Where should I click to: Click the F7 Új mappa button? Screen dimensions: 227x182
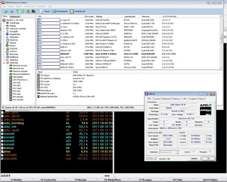point(145,180)
